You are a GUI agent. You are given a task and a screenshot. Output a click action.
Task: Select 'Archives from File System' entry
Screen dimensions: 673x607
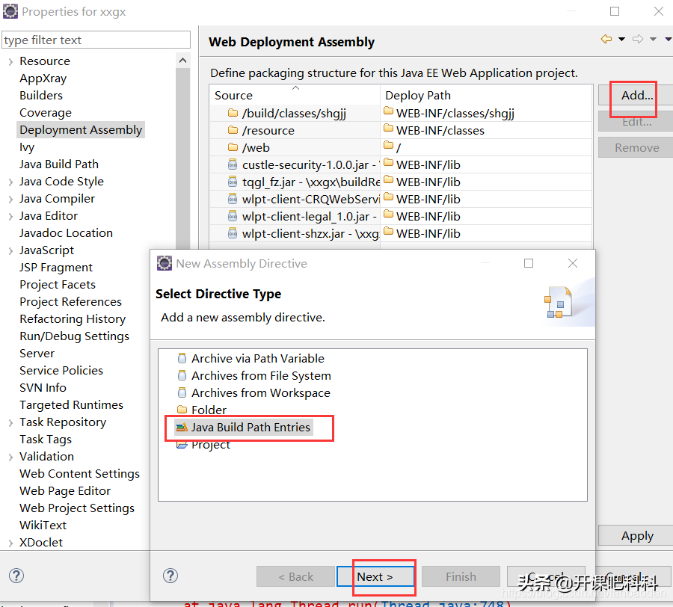coord(261,375)
